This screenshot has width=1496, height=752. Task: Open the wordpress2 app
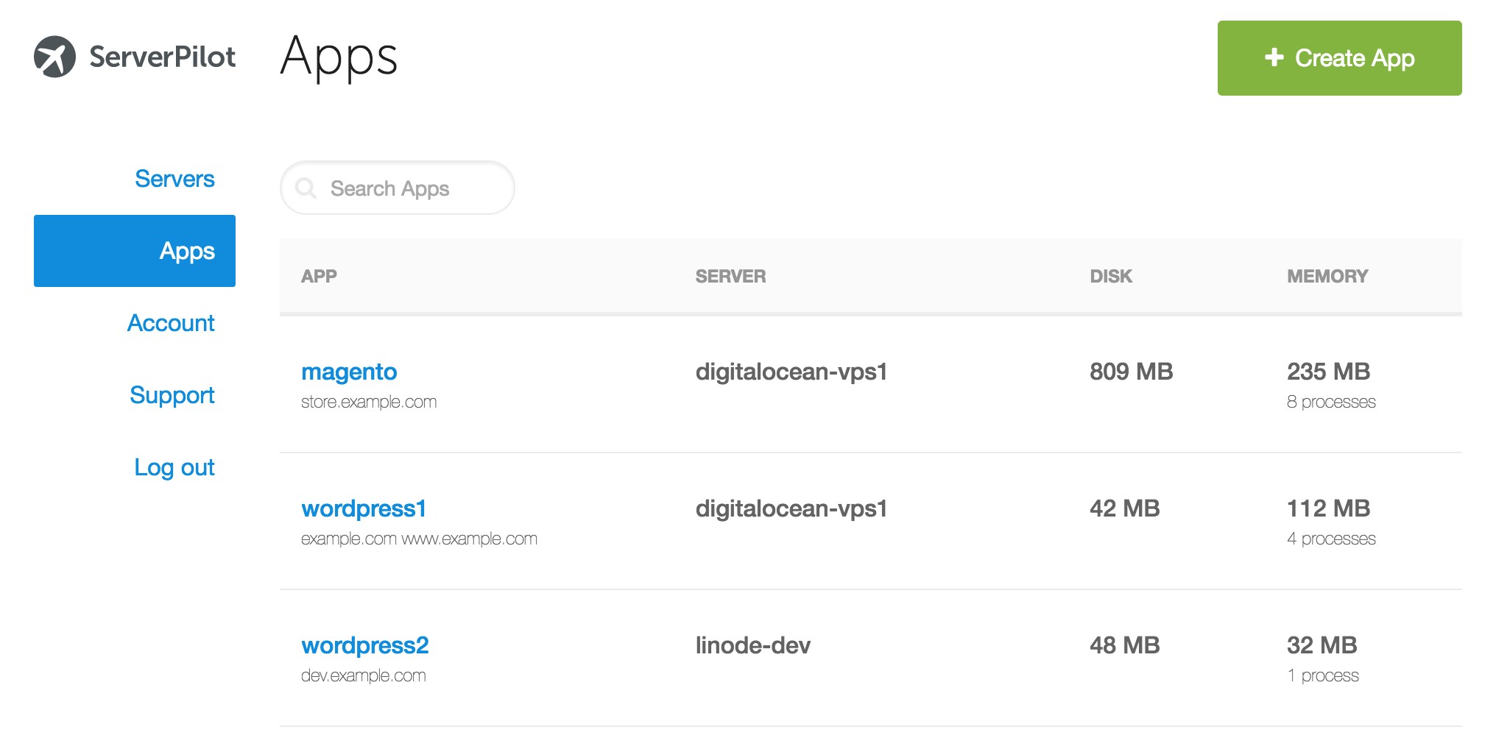[x=364, y=645]
